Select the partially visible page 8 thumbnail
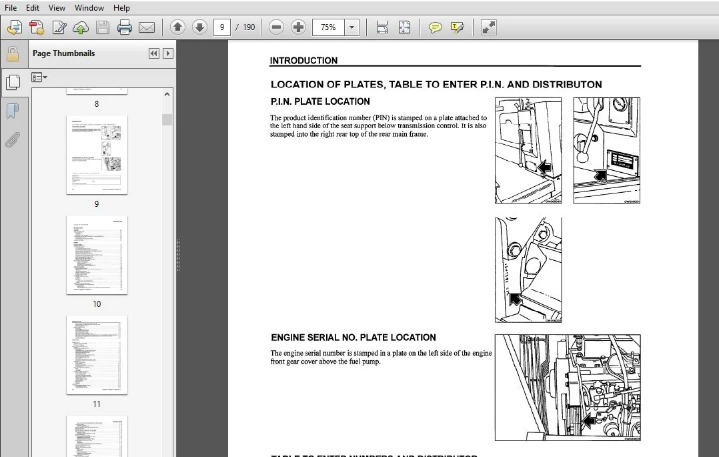 point(97,91)
